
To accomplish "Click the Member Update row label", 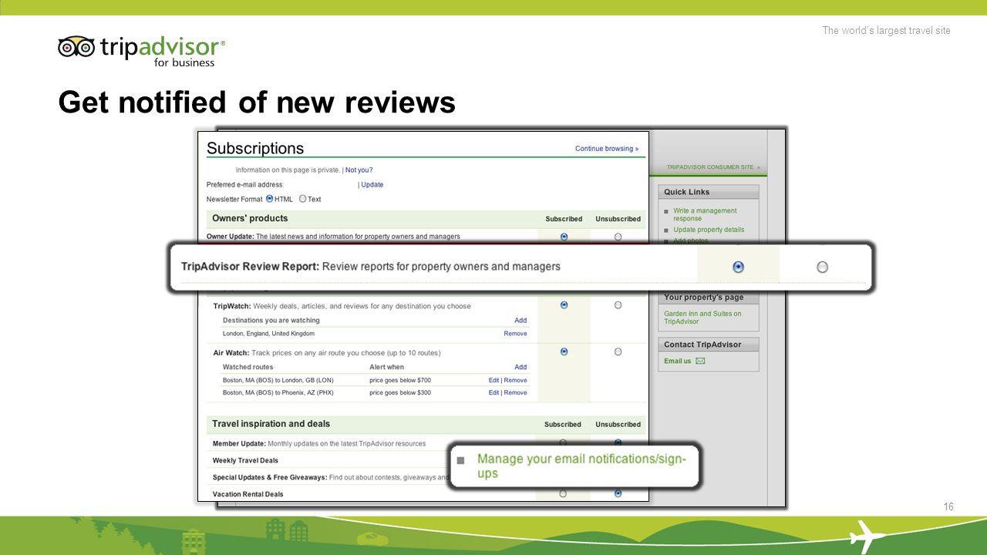I will pos(239,444).
